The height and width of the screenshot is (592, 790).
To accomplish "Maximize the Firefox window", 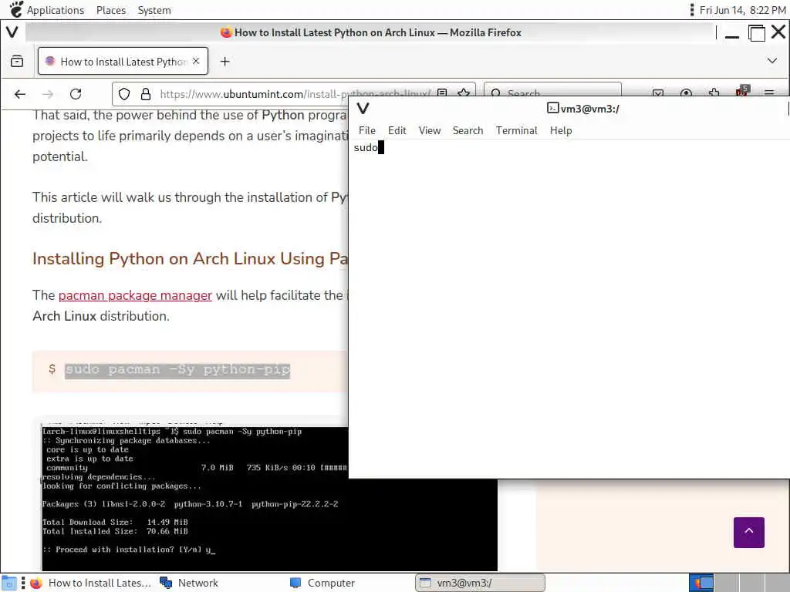I will 756,33.
